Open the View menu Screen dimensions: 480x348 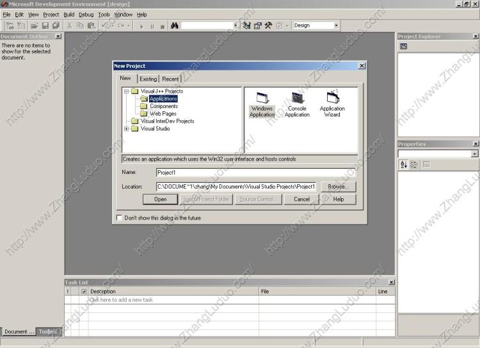33,14
